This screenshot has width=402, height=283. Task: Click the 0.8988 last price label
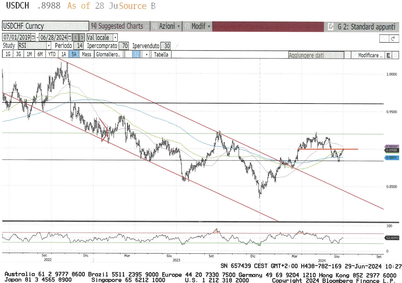click(391, 150)
